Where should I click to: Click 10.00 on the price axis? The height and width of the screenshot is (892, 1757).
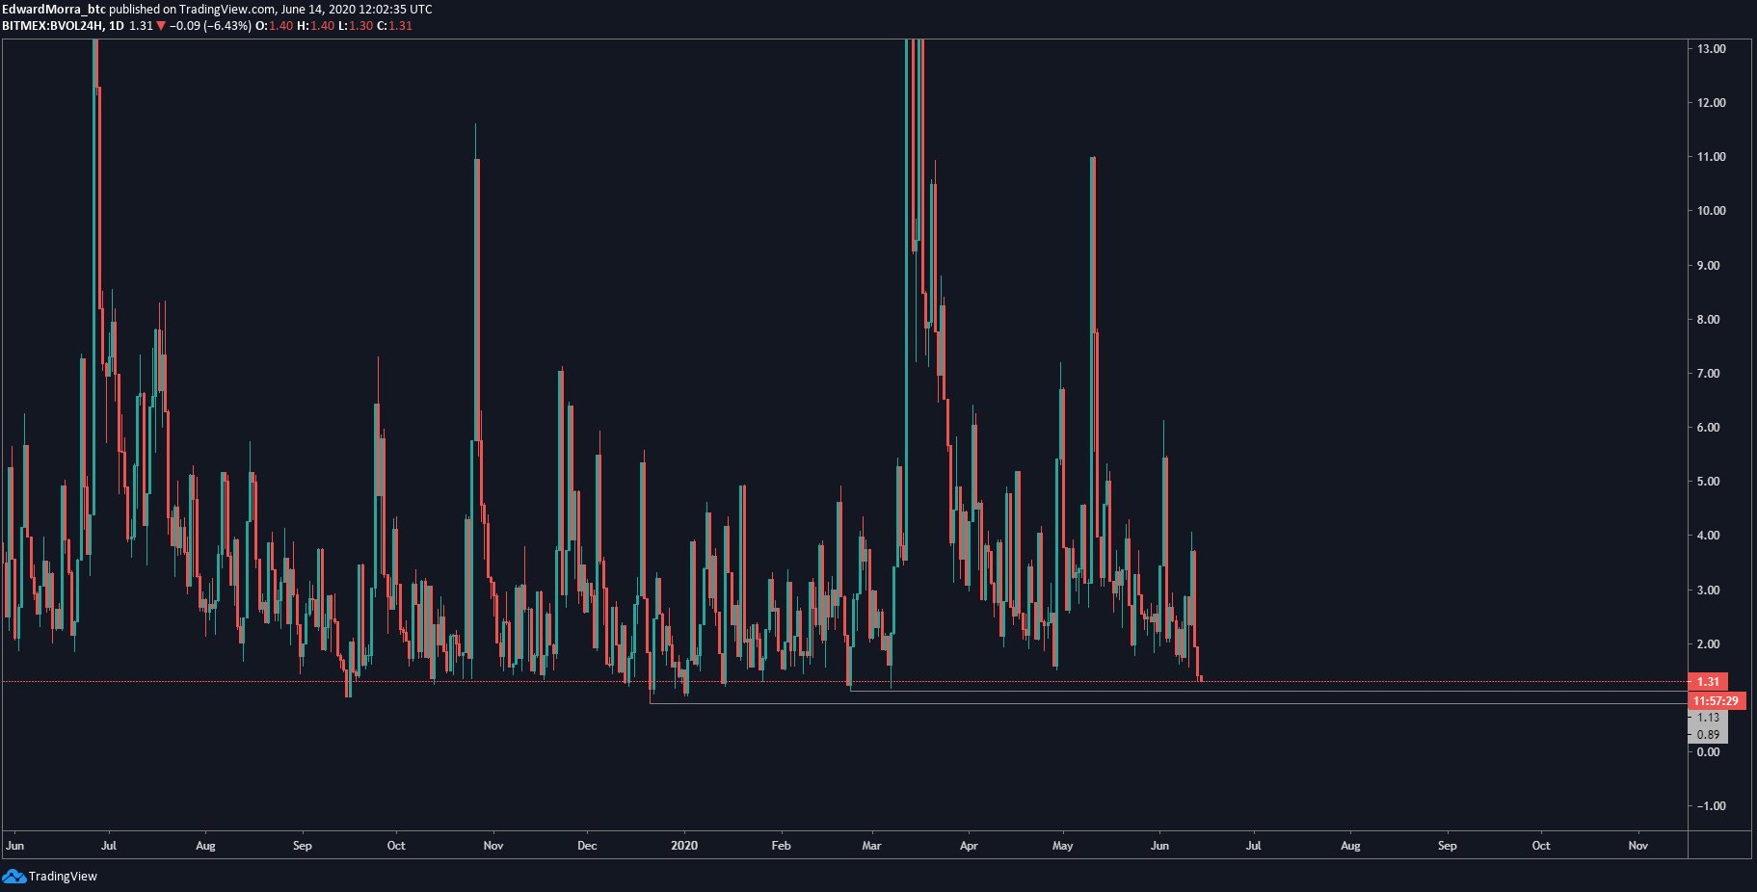[x=1711, y=210]
